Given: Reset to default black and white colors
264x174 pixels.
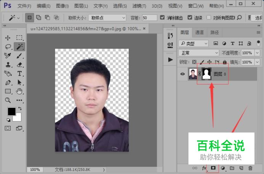Looking at the screenshot, I should click(x=8, y=120).
